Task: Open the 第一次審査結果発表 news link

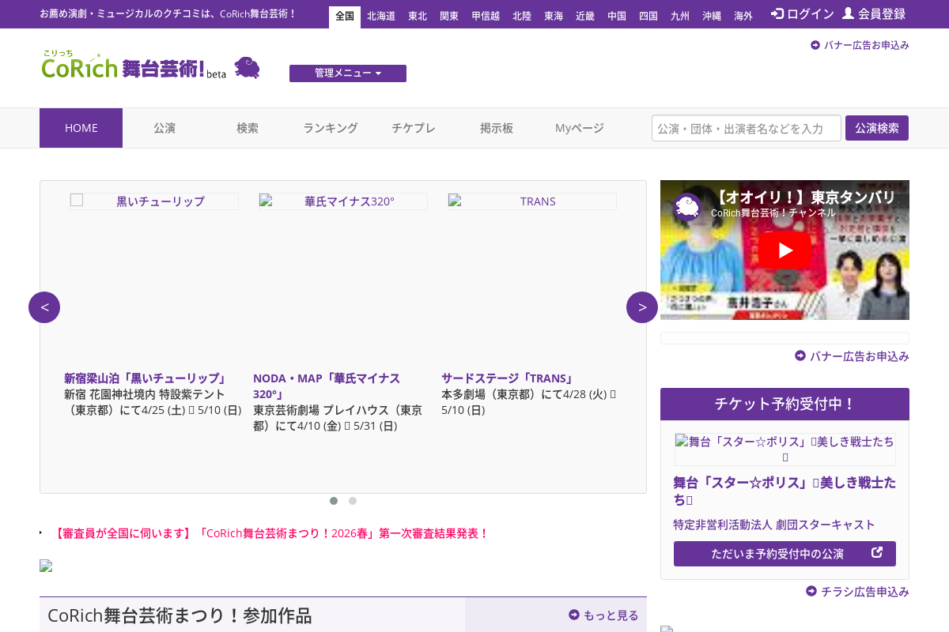Action: coord(270,533)
